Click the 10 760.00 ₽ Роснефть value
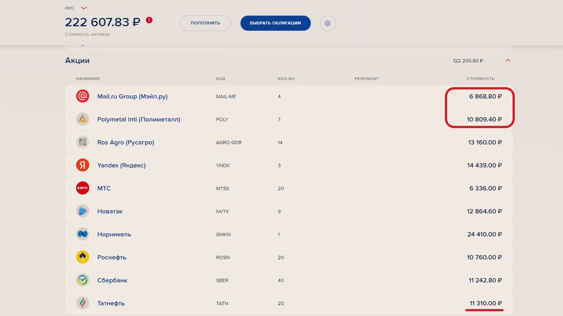This screenshot has width=563, height=316. pos(484,257)
